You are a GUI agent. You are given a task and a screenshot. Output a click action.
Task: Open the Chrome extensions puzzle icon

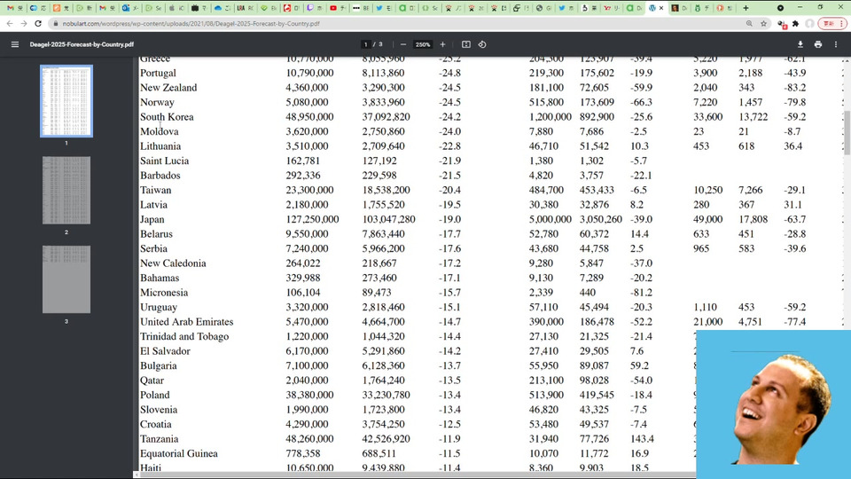[x=796, y=24]
